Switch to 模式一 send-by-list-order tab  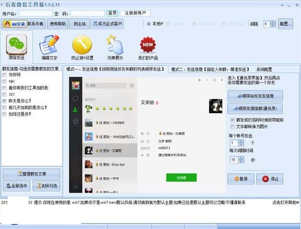point(115,69)
